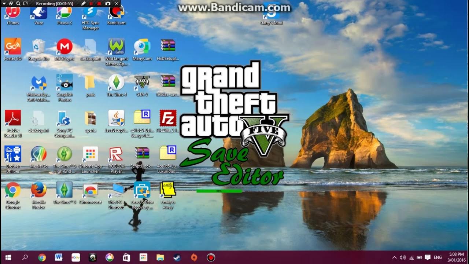Select the Malwarebytes Anti-Malware desktop icon
Image resolution: width=469 pixels, height=264 pixels.
point(38,88)
